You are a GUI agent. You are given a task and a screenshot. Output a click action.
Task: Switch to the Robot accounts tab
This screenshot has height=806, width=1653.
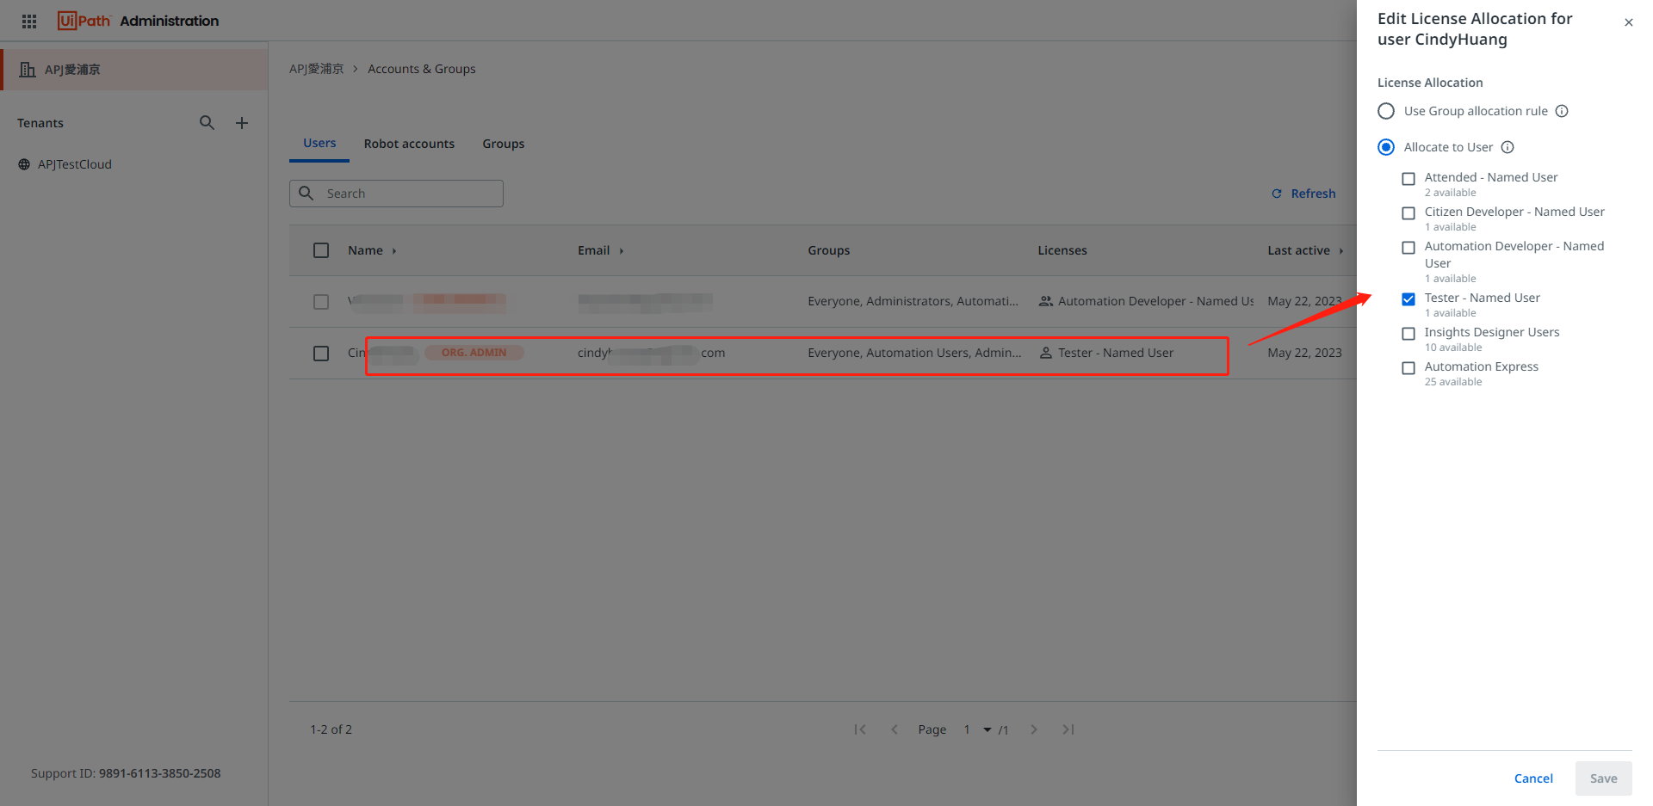click(x=409, y=144)
